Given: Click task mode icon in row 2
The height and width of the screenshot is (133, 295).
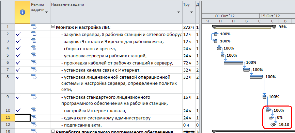Looking at the screenshot, I should (x=34, y=34).
